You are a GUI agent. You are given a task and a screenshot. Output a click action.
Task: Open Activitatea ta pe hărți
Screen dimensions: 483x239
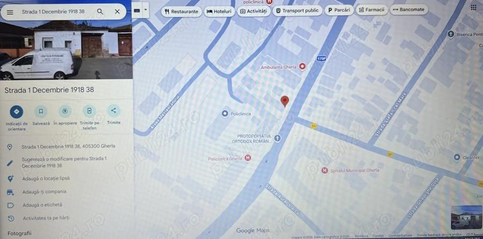coord(46,218)
